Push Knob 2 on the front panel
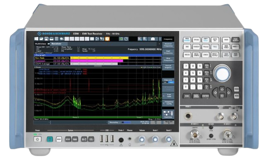 [x=168, y=139]
